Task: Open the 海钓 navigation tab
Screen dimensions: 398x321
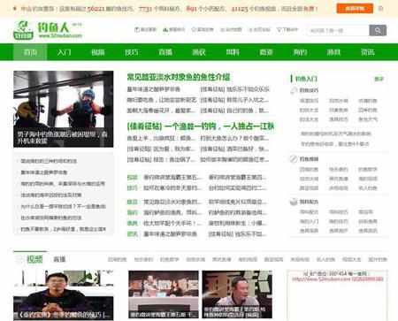Action: [x=300, y=52]
